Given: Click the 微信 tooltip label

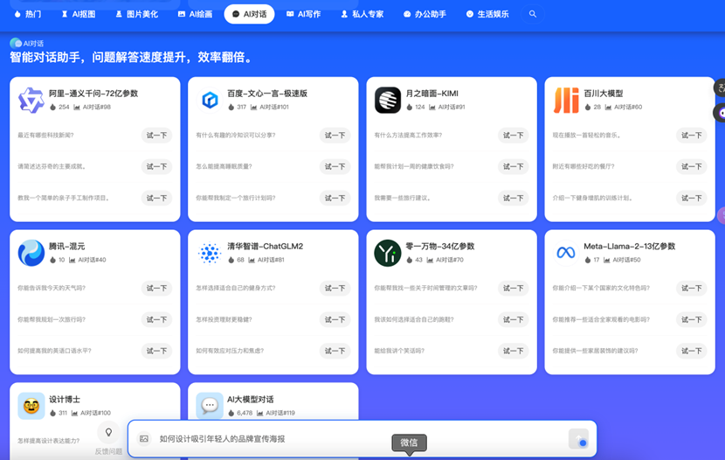Looking at the screenshot, I should coord(409,443).
